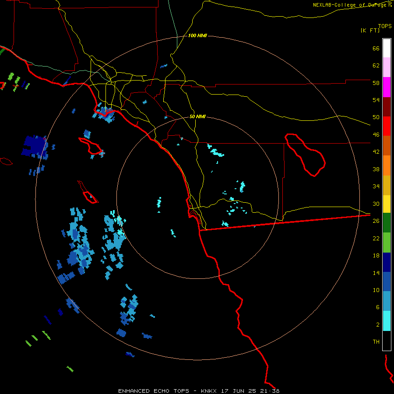Click the "TH" threshold legend label
The image size is (394, 394).
(376, 342)
